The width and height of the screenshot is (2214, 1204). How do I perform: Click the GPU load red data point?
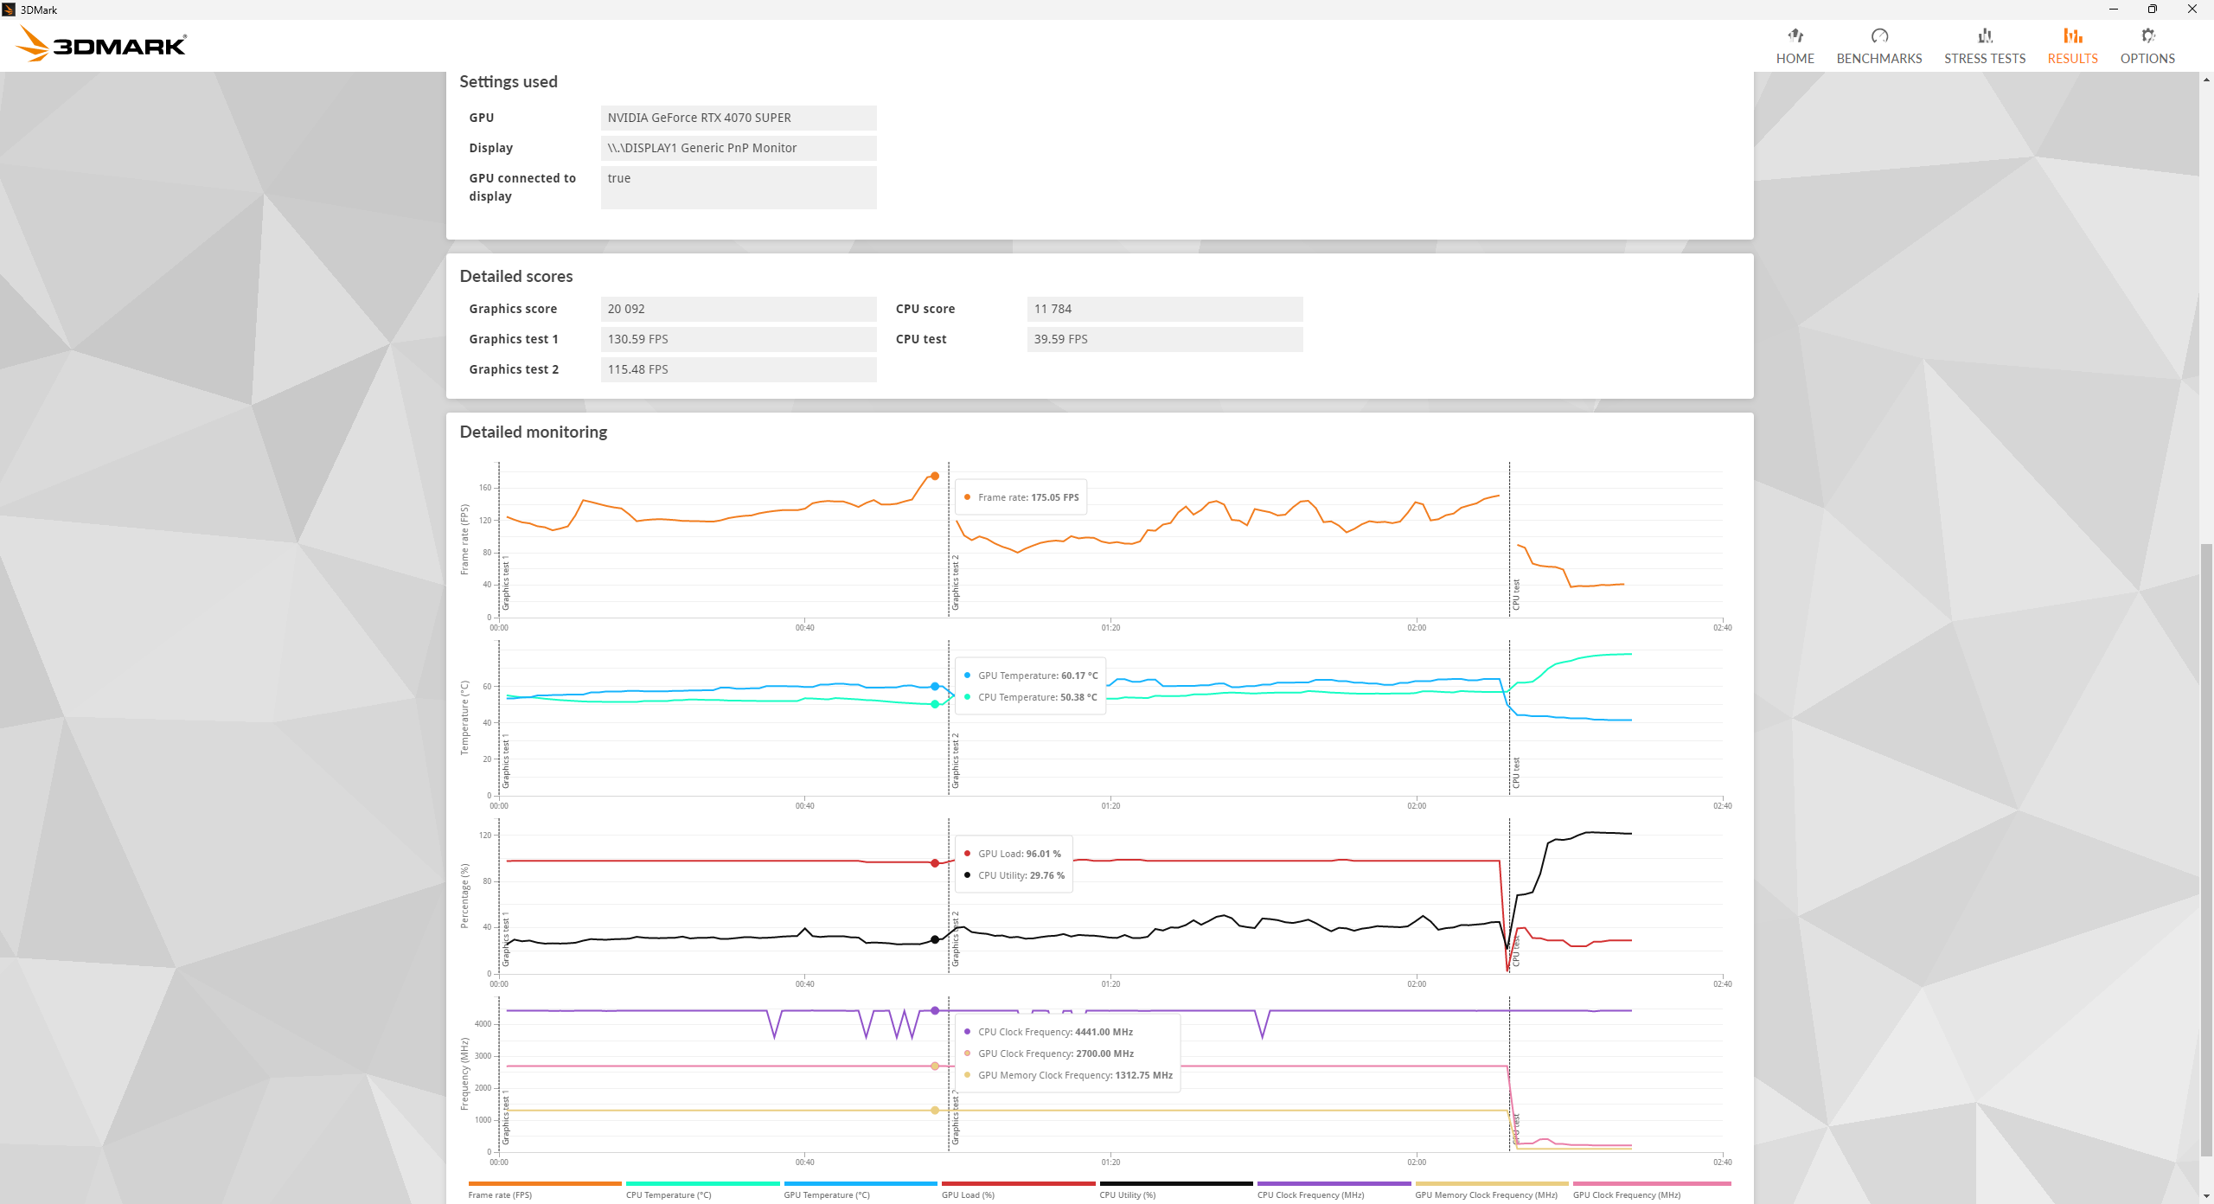tap(935, 863)
